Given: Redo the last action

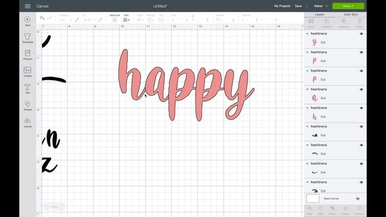Looking at the screenshot, I should (49, 18).
